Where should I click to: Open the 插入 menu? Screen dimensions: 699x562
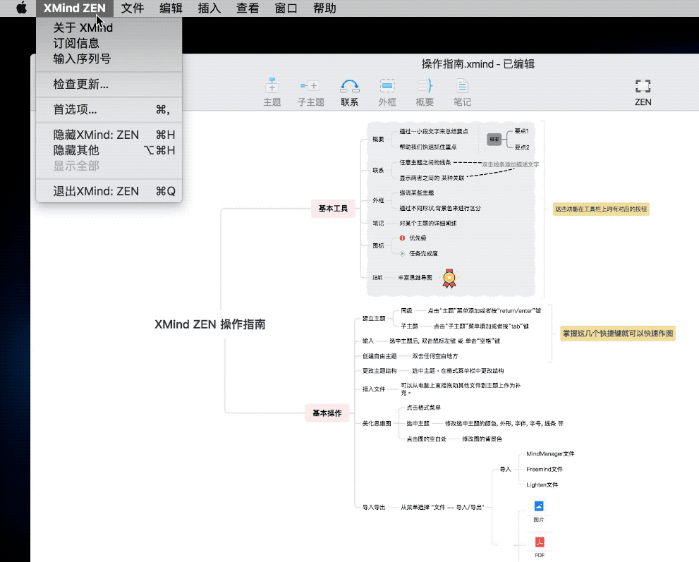point(209,8)
